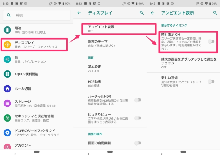Tap the back chevron in left screen navigation bar
Image resolution: width=220 pixels, height=159 pixels.
click(x=15, y=154)
